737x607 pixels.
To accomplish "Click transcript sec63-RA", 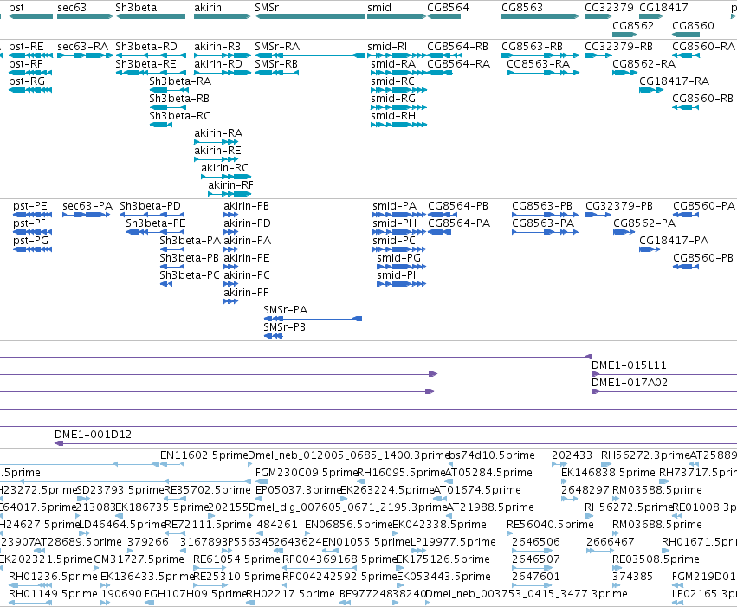I will click(83, 47).
